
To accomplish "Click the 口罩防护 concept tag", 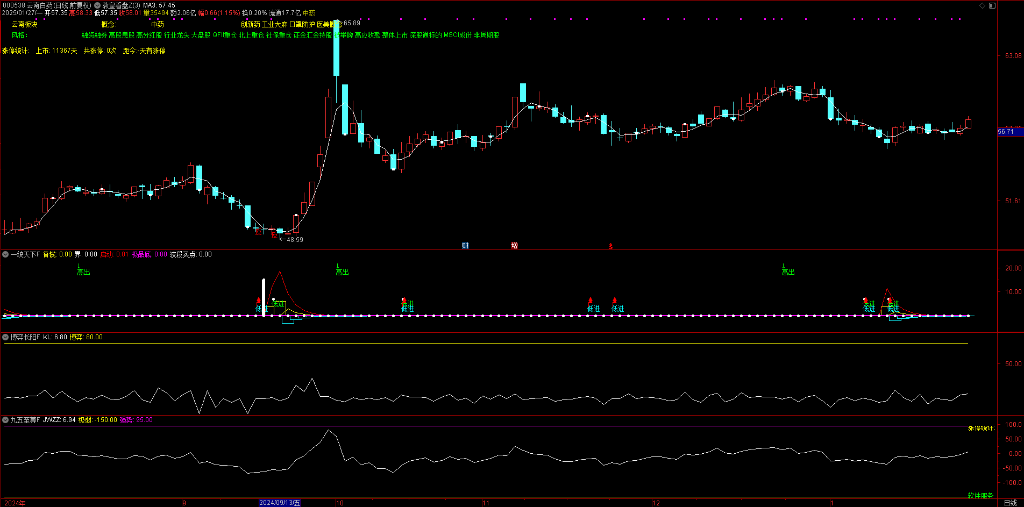I will coord(302,24).
